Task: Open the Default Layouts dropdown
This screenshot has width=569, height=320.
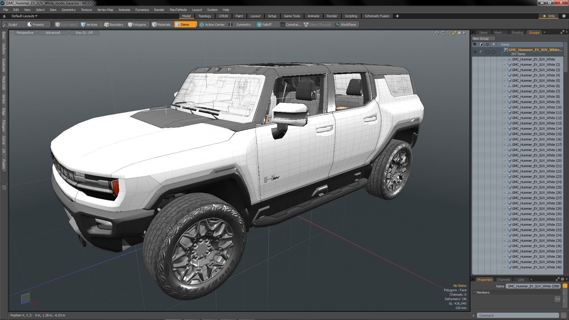Action: pyautogui.click(x=24, y=16)
